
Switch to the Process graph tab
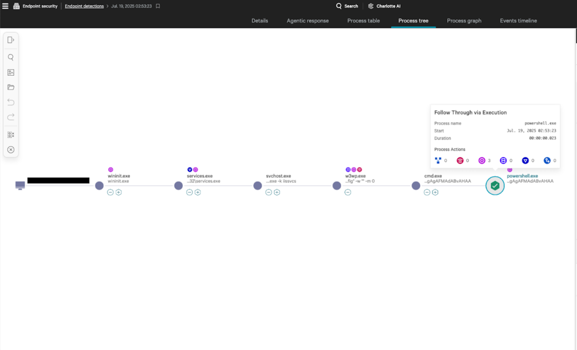[x=464, y=21]
